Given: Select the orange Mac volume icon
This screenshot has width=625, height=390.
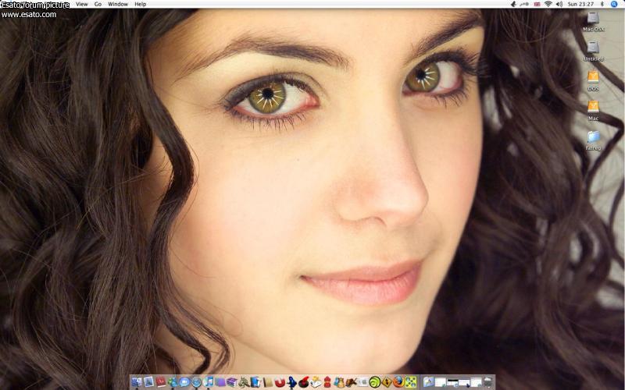Looking at the screenshot, I should (593, 107).
